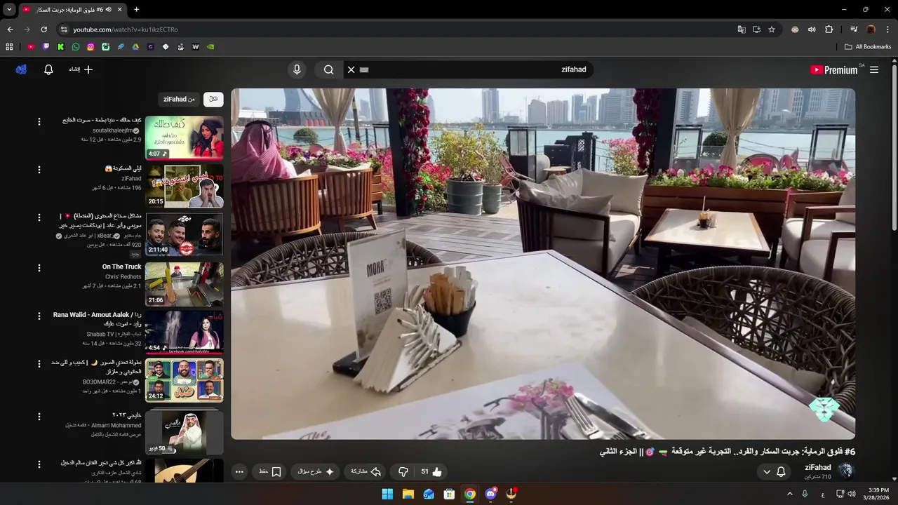Share the video via share button
Viewport: 898px width, 505px height.
366,471
